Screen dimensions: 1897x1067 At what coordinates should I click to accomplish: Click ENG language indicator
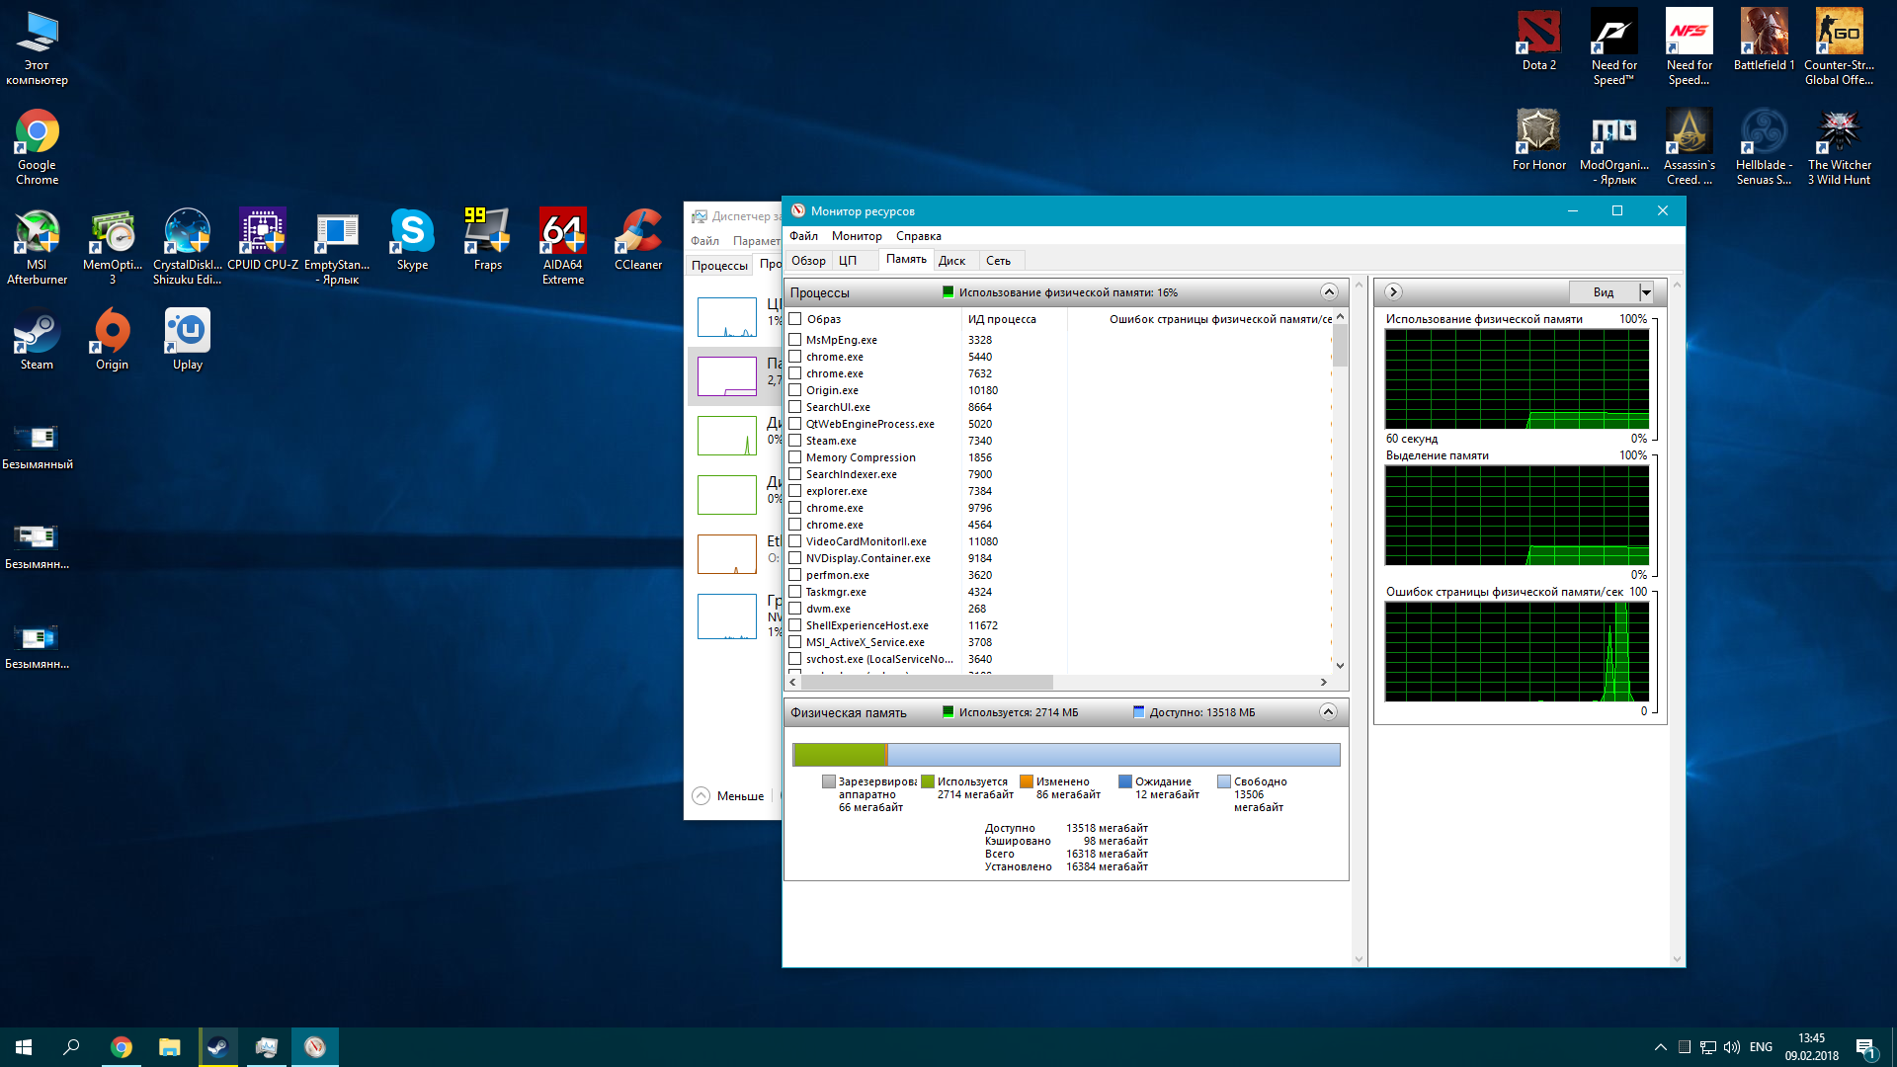1761,1047
